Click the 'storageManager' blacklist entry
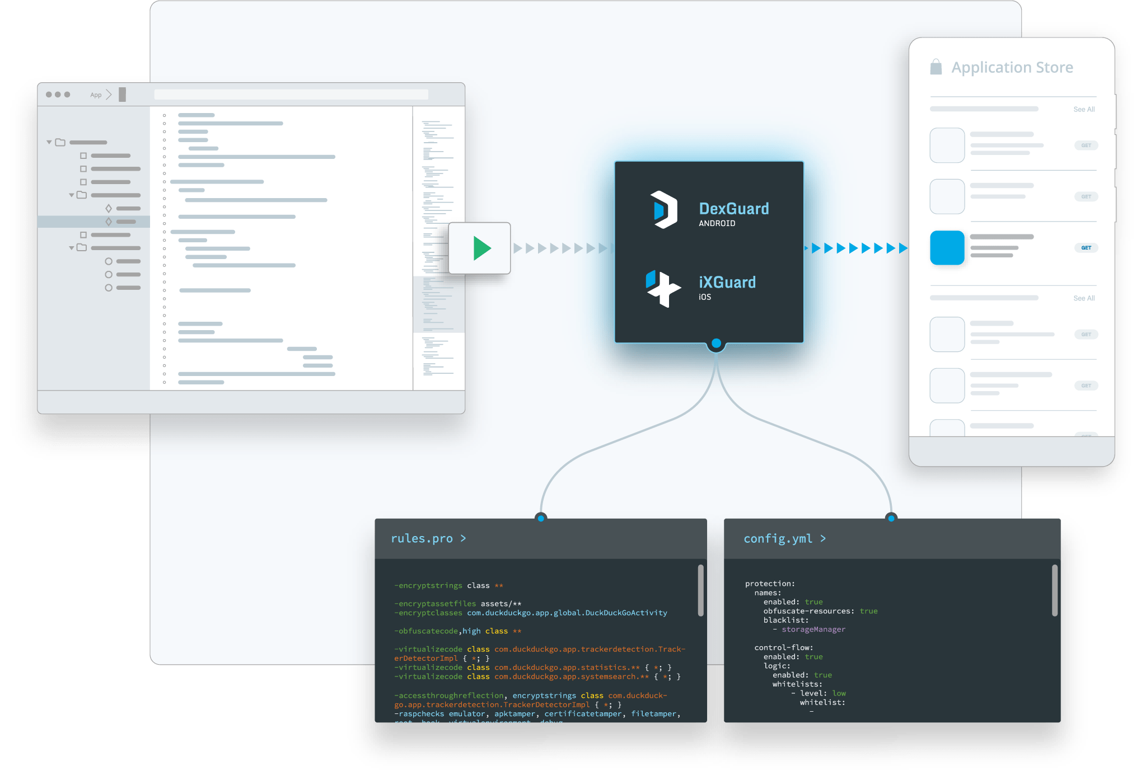The image size is (1141, 780). click(813, 629)
